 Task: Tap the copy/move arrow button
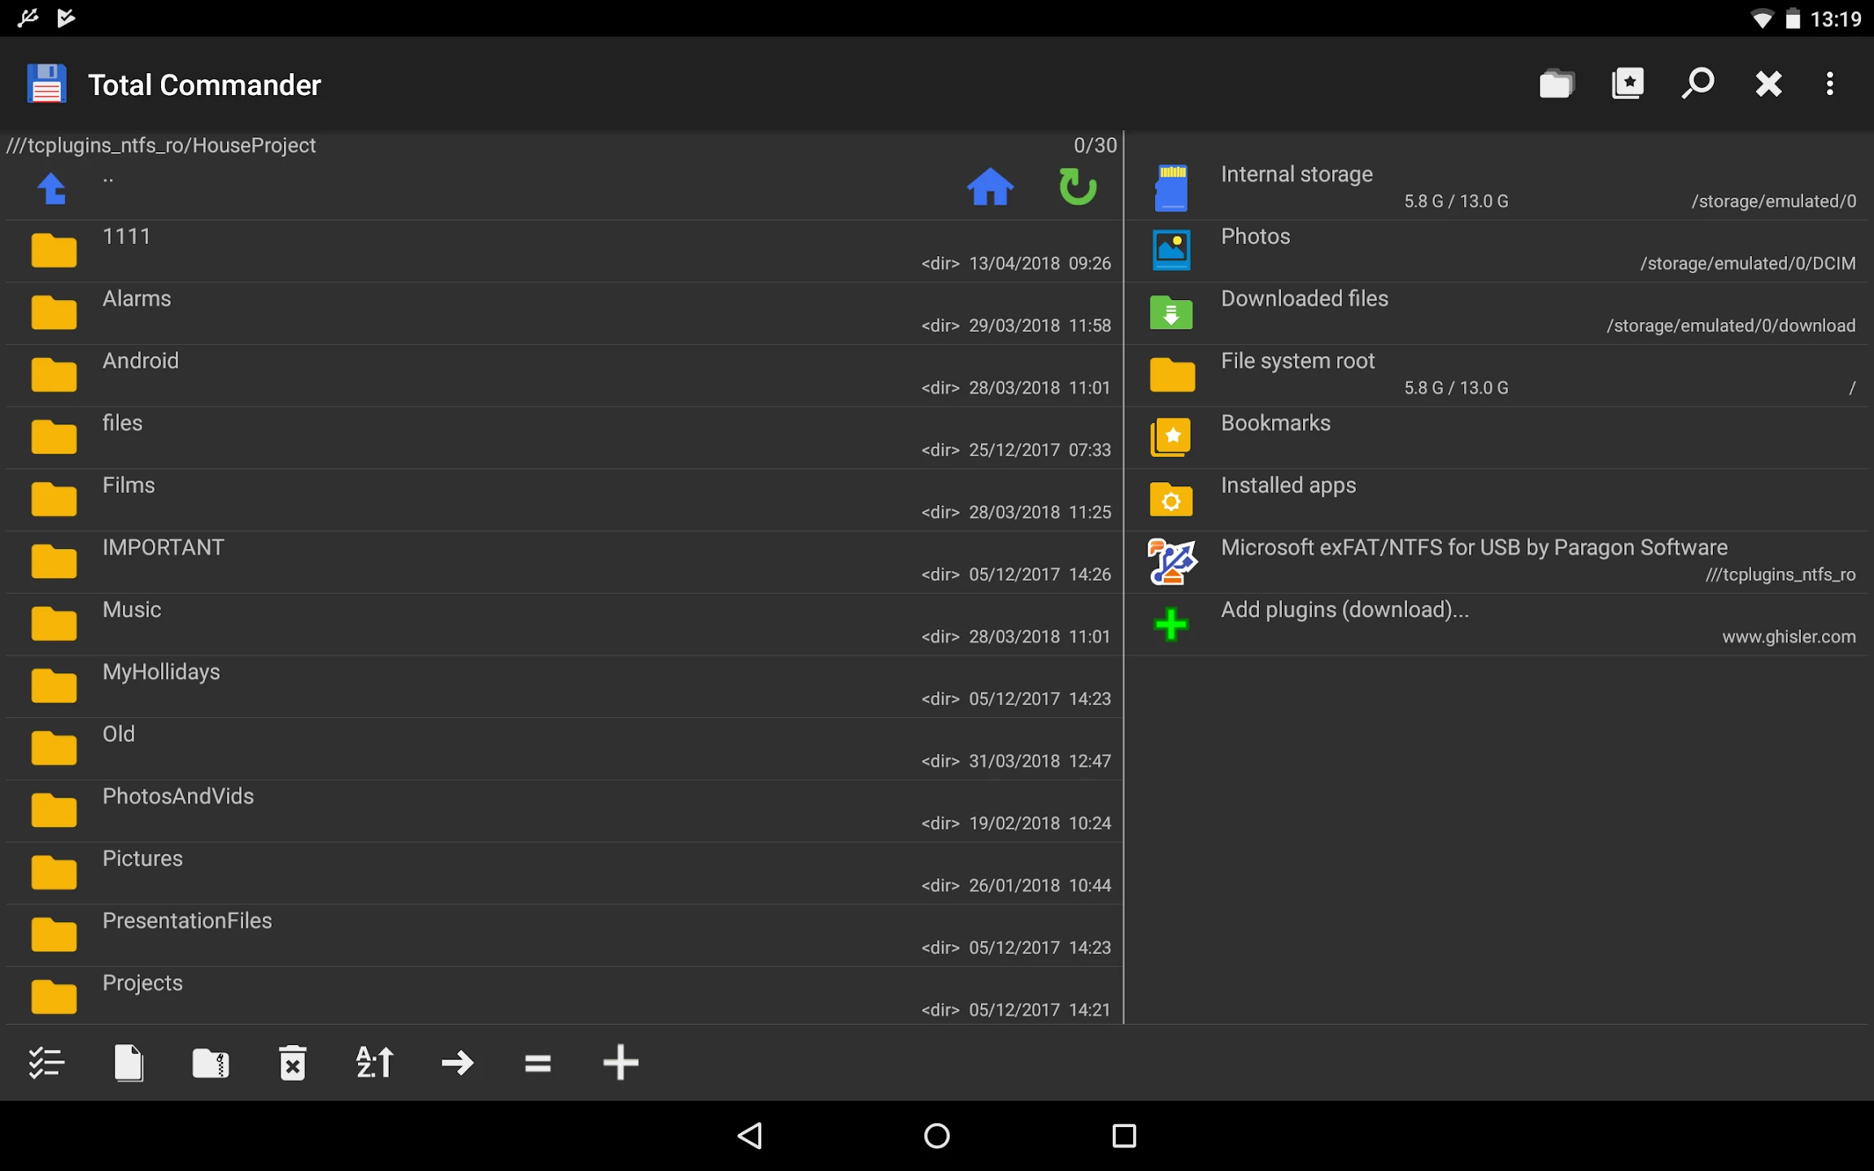pyautogui.click(x=457, y=1063)
